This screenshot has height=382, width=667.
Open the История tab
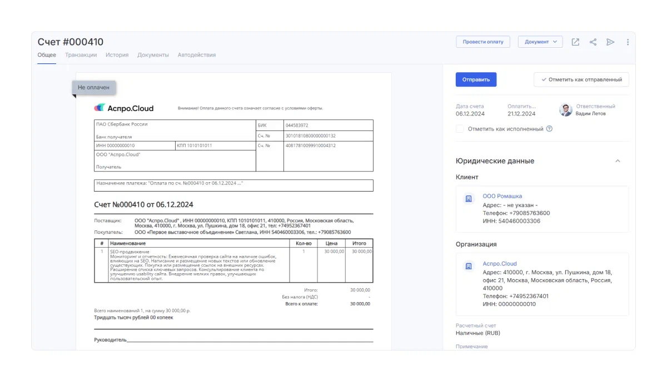click(117, 55)
